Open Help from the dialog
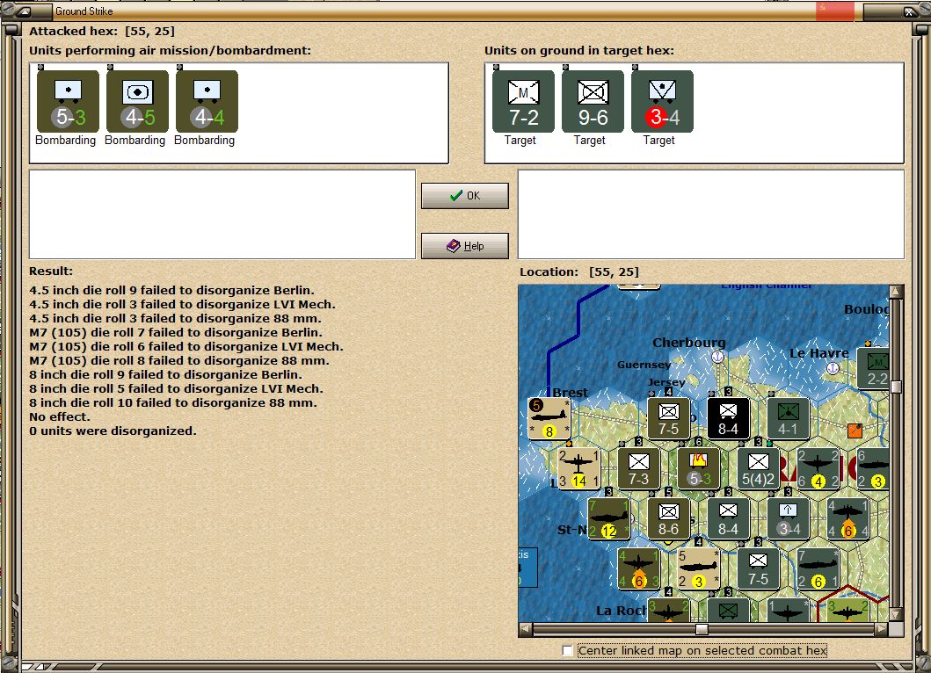The image size is (931, 673). (x=464, y=245)
